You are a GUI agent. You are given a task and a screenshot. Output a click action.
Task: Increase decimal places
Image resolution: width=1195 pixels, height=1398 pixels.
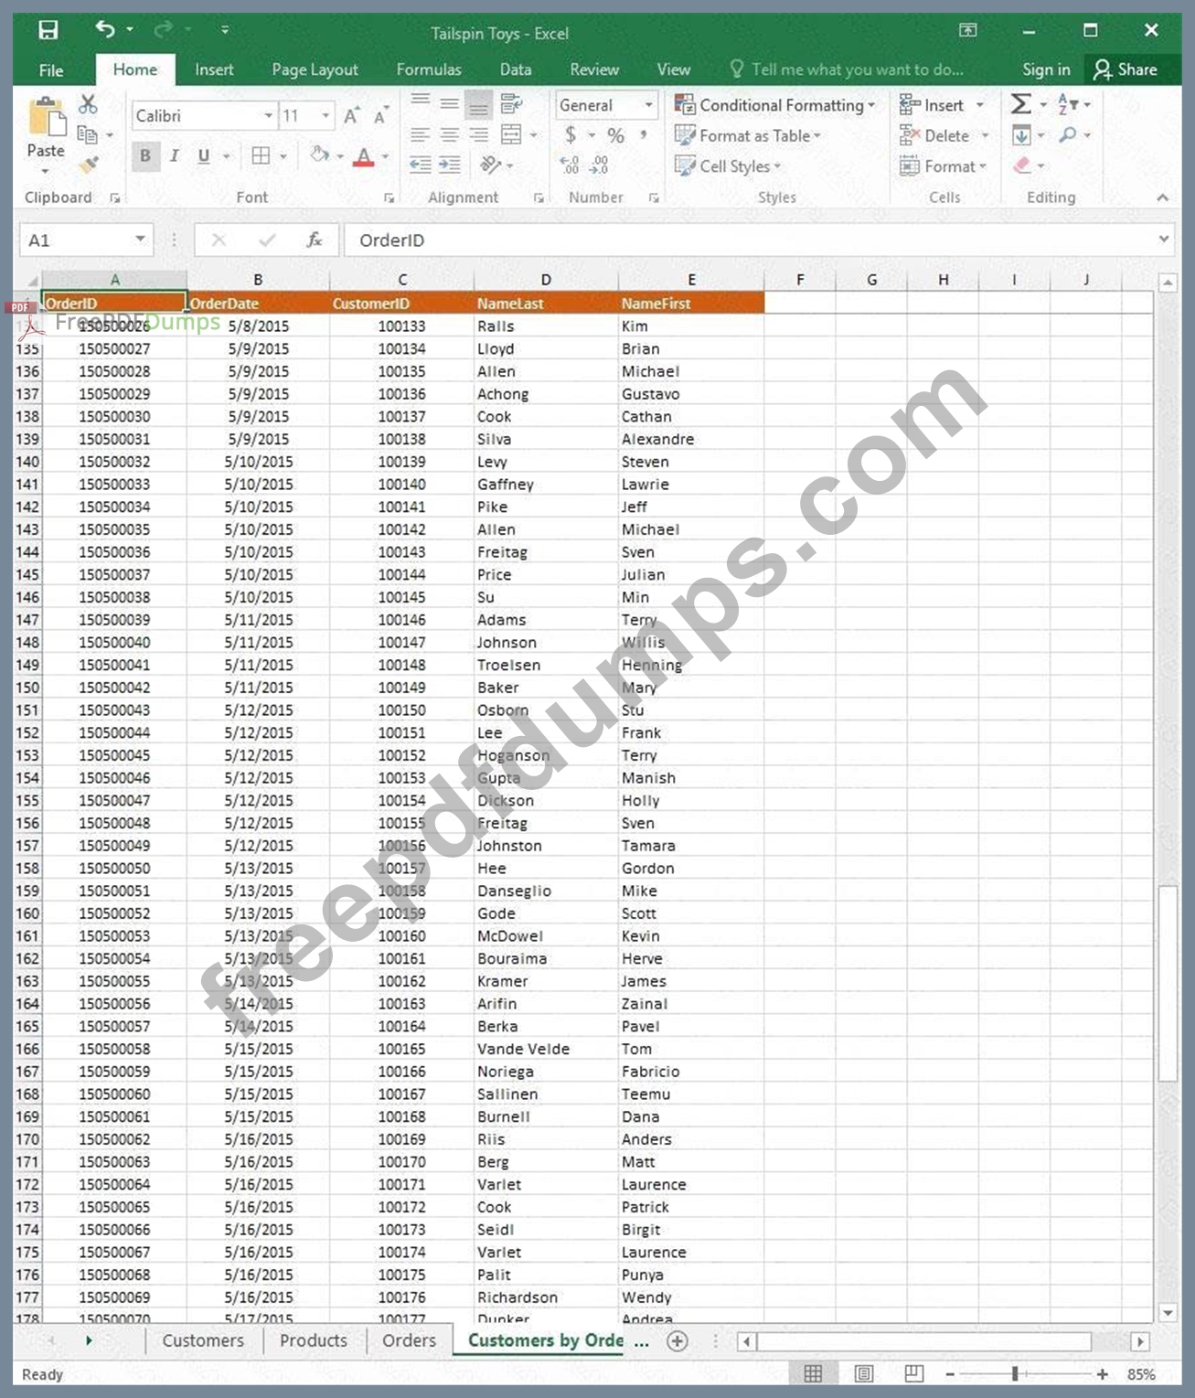(569, 165)
